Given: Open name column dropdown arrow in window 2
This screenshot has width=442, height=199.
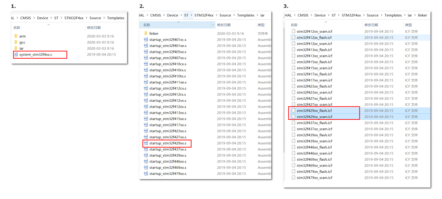Looking at the screenshot, I should [x=213, y=25].
